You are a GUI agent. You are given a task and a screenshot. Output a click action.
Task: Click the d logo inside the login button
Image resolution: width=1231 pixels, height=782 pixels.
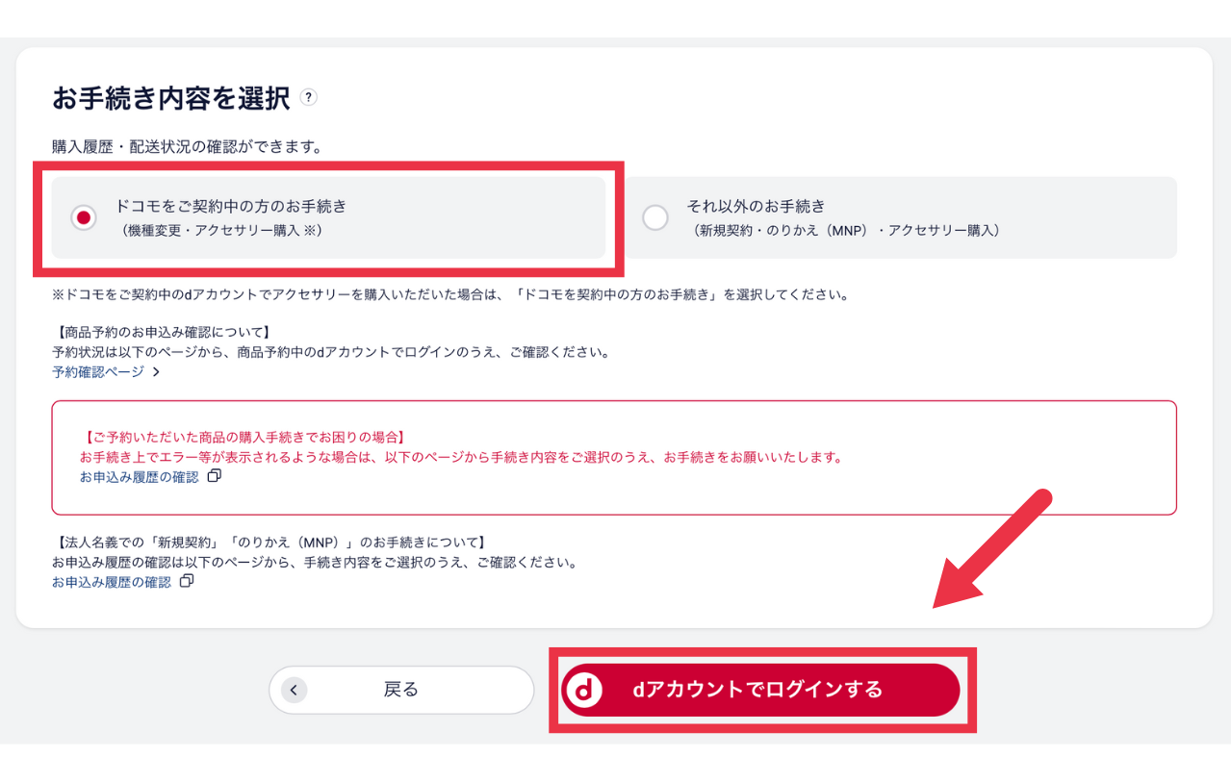[x=583, y=690]
